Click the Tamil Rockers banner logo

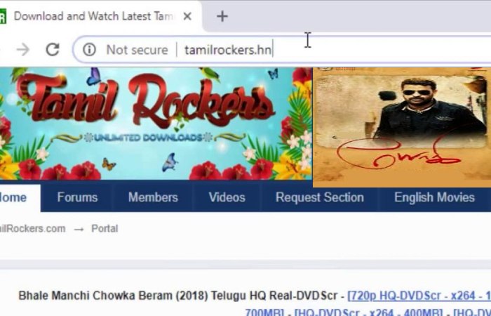(x=156, y=124)
